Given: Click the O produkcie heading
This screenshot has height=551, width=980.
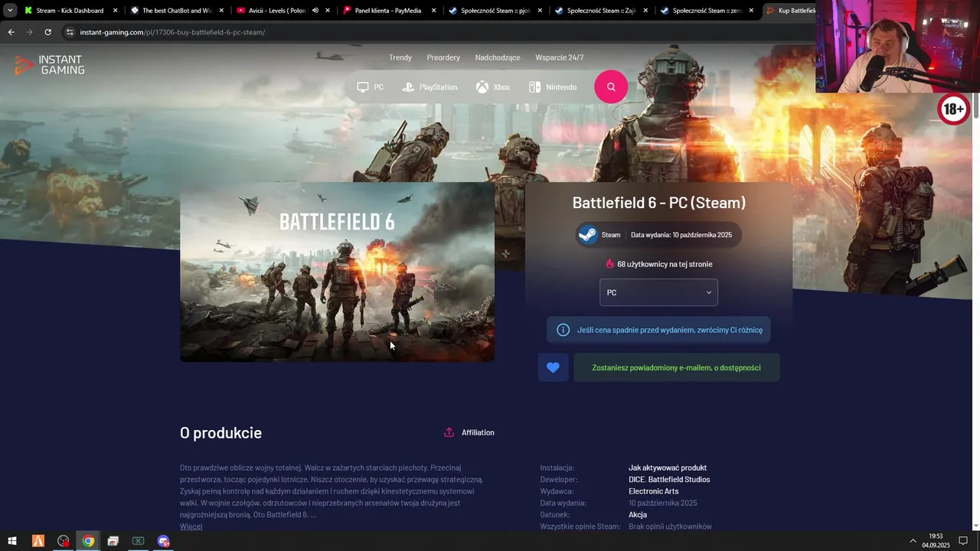Looking at the screenshot, I should click(x=220, y=432).
